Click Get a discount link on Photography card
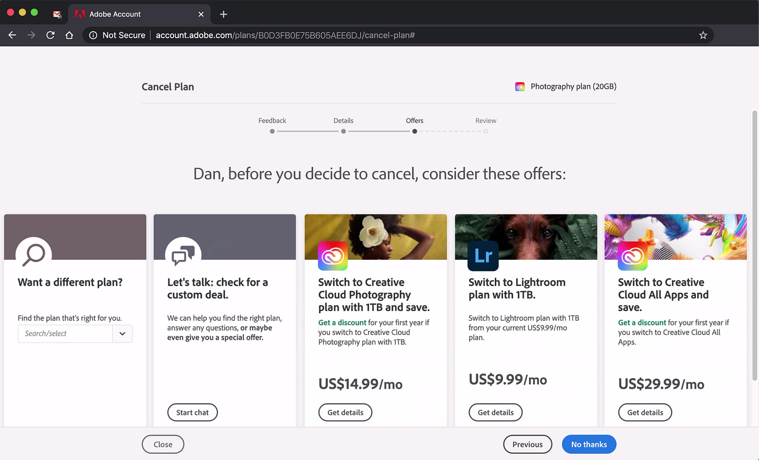 click(x=342, y=323)
